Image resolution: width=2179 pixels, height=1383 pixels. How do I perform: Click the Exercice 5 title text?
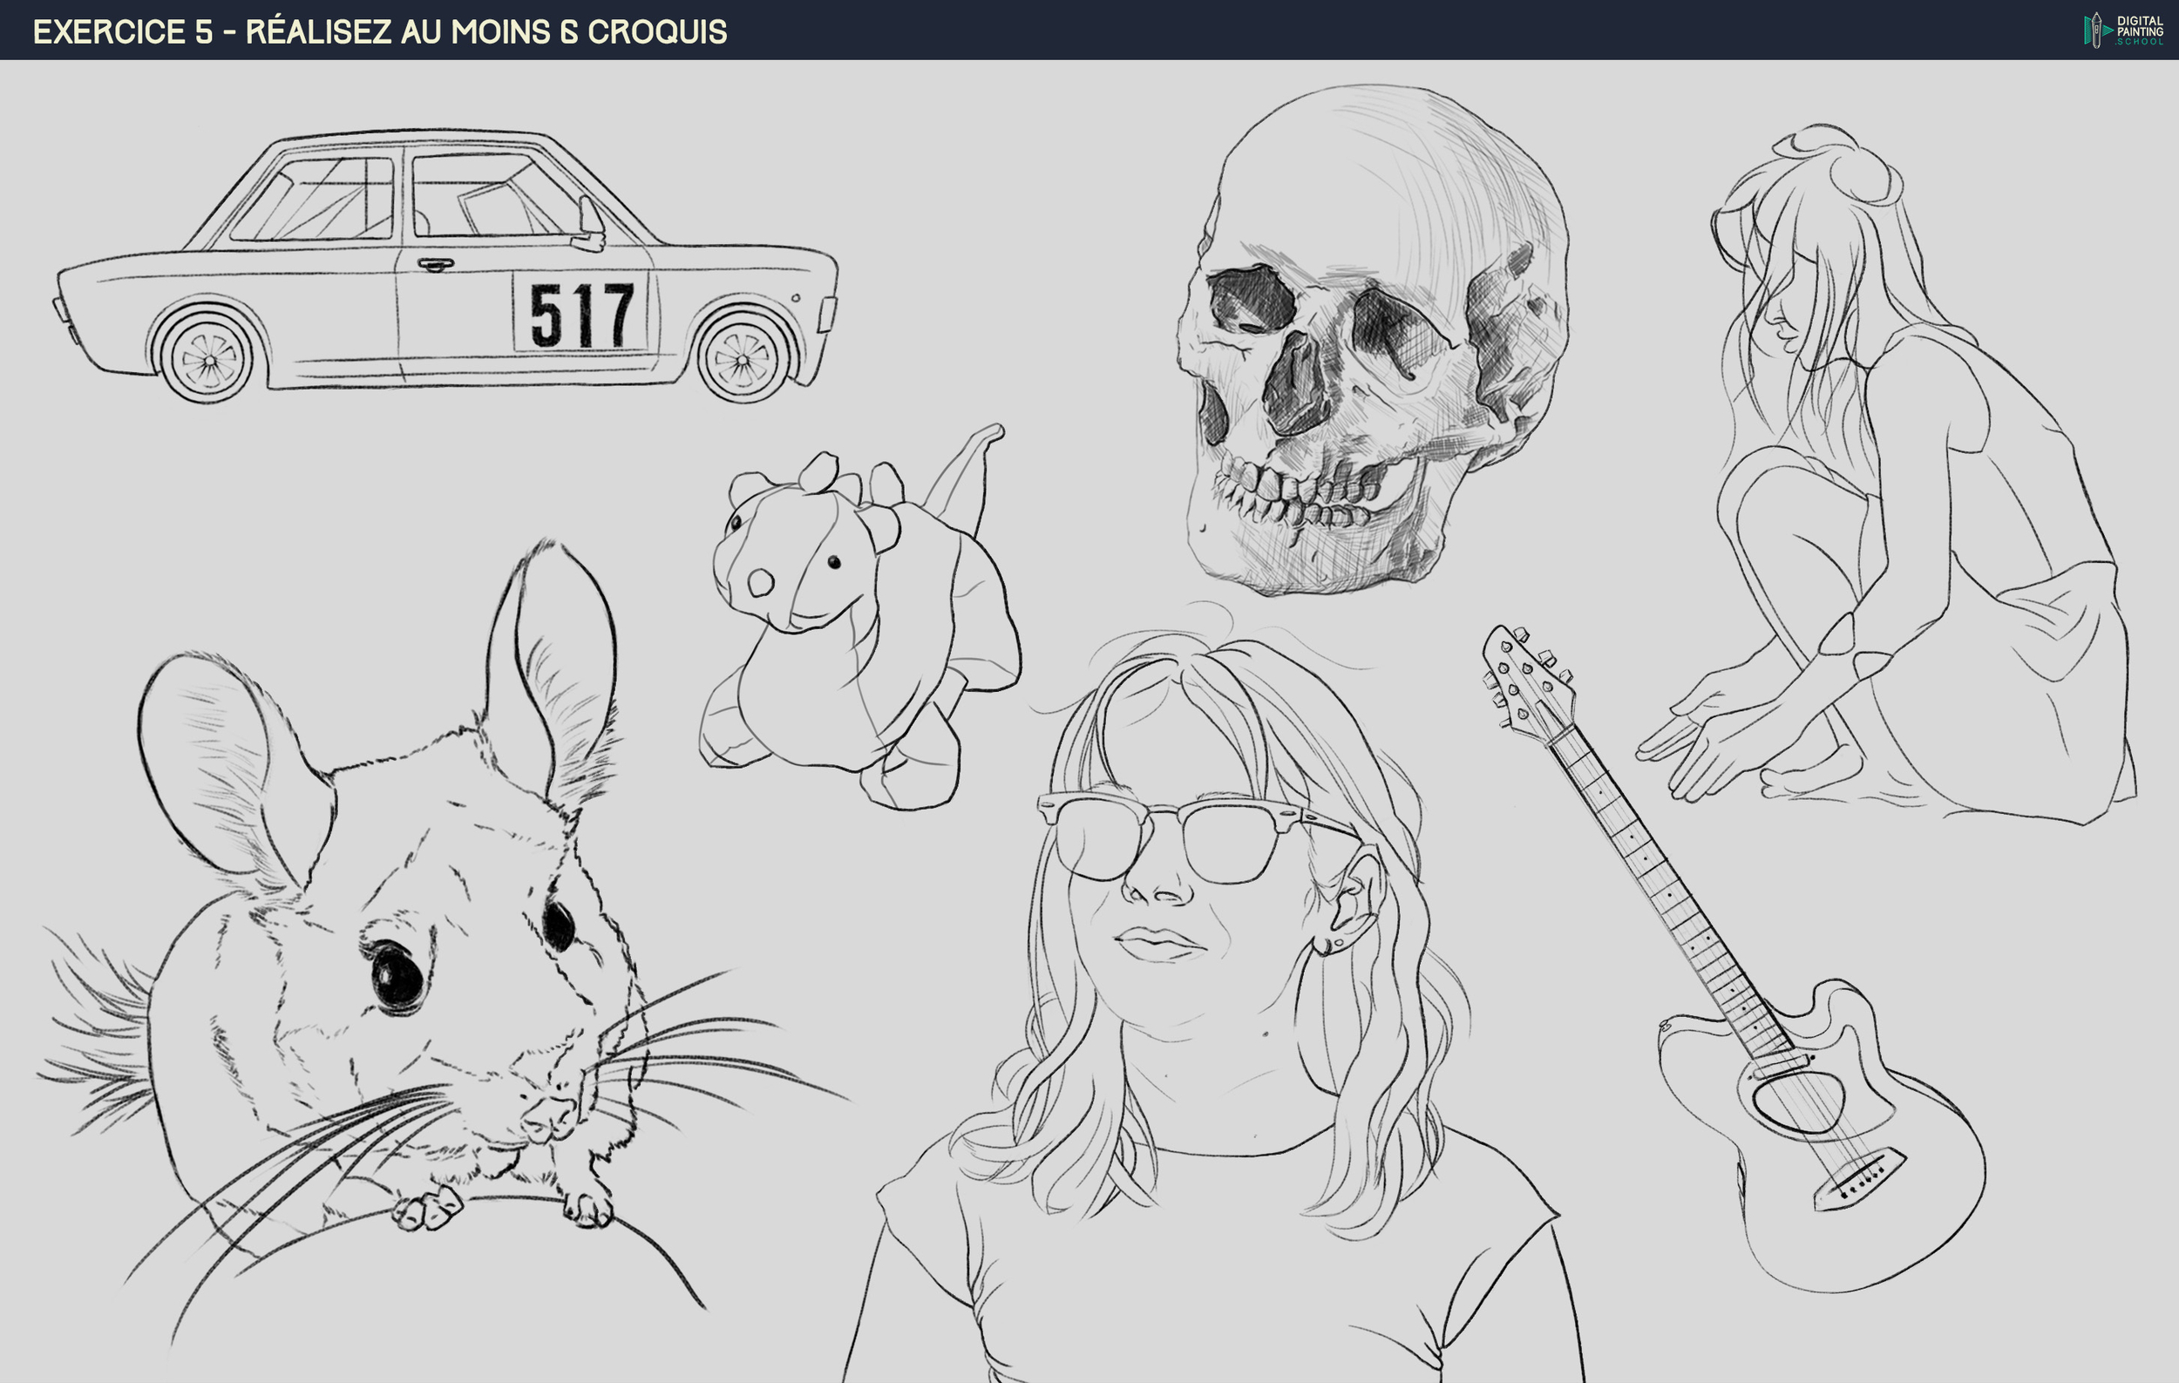point(379,31)
